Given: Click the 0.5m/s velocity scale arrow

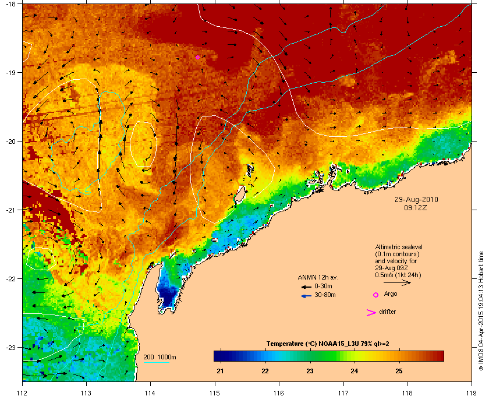Looking at the screenshot, I should click(397, 282).
